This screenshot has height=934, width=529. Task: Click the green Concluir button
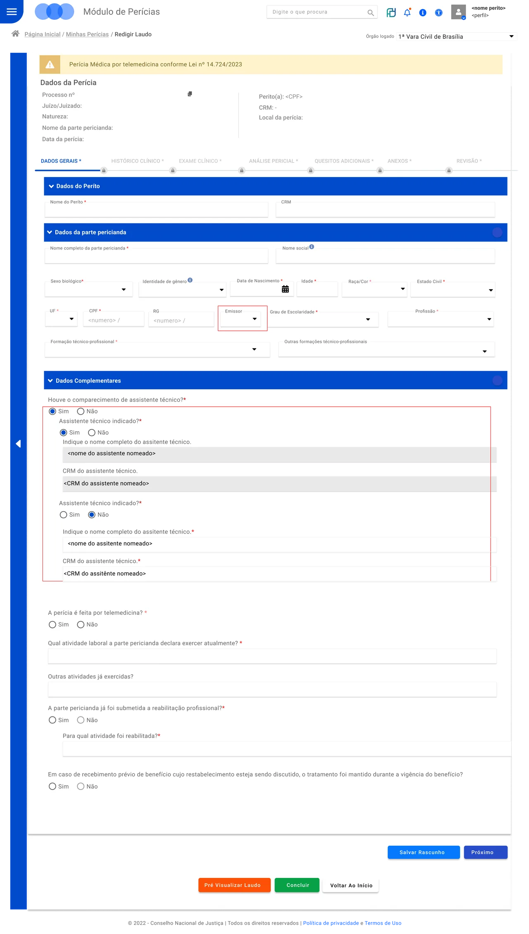[297, 885]
